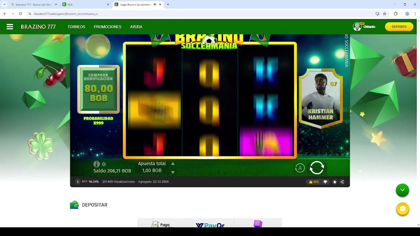Mute audio on the Soccermania tab
Screen dimensions: 420x236
point(155,5)
